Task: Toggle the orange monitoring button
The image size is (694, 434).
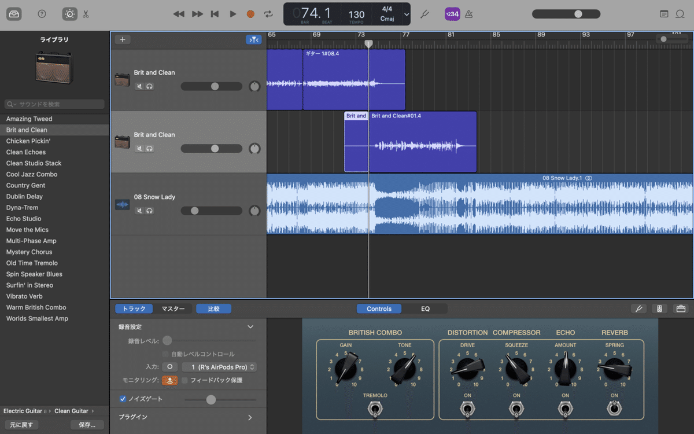Action: tap(170, 380)
